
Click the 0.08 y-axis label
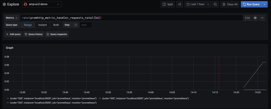(x=7, y=57)
